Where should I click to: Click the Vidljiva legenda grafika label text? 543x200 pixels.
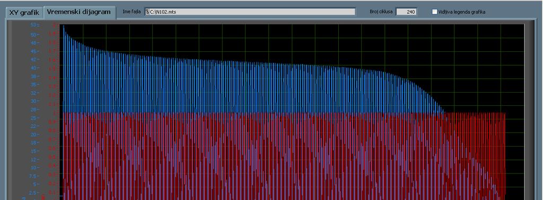[x=462, y=12]
